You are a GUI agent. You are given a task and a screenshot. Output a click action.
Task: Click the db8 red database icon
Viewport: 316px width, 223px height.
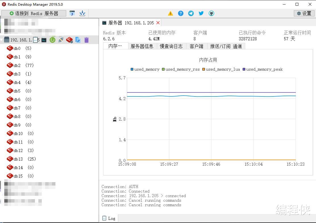(10, 116)
